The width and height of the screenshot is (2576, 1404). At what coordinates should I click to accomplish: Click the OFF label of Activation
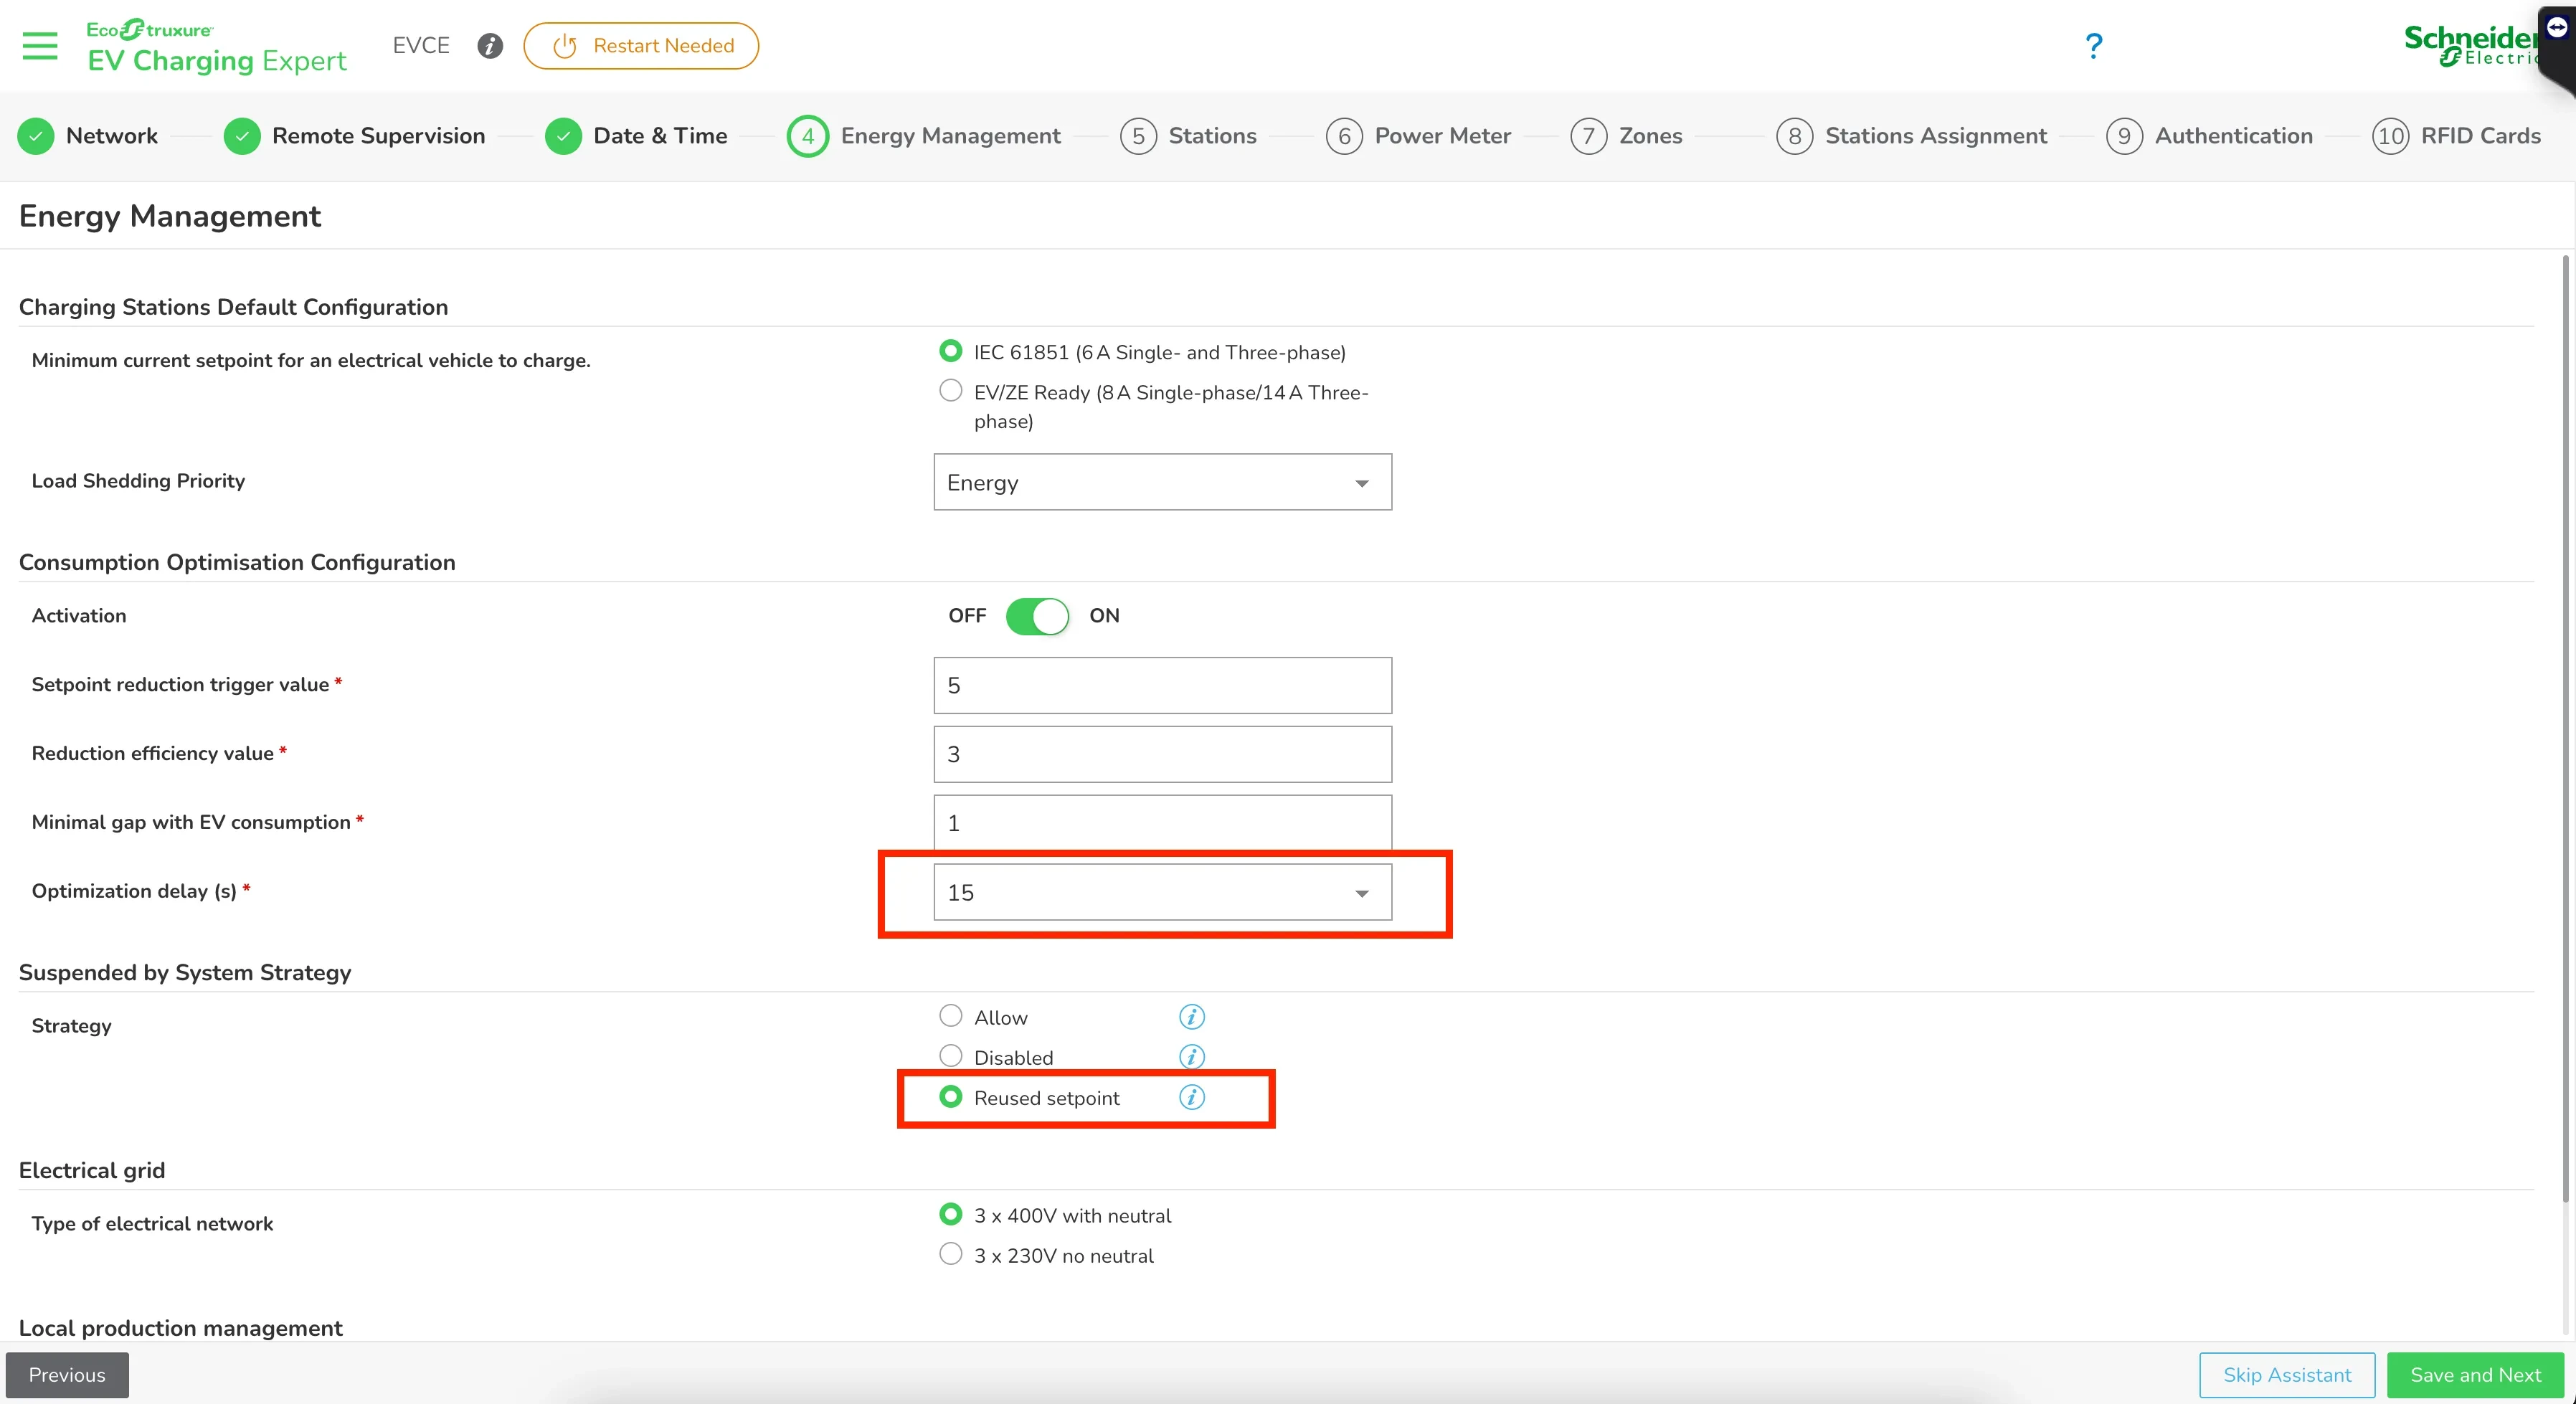[x=967, y=616]
